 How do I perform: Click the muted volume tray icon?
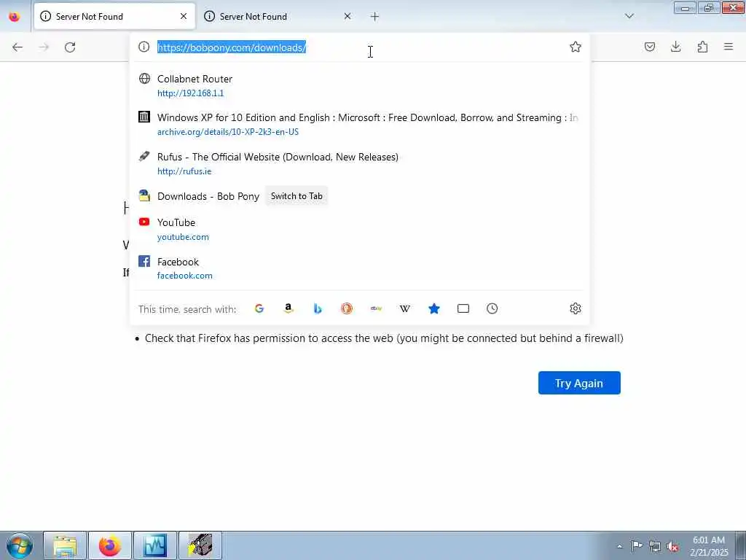[x=672, y=546]
